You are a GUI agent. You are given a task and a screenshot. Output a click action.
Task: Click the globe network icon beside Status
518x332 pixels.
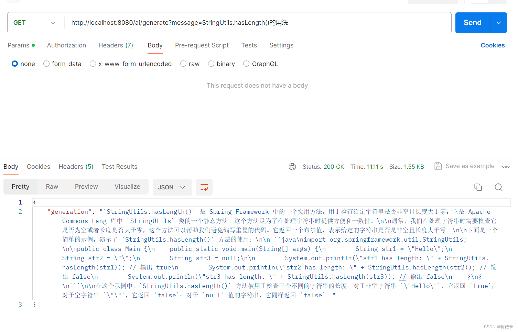pos(292,167)
